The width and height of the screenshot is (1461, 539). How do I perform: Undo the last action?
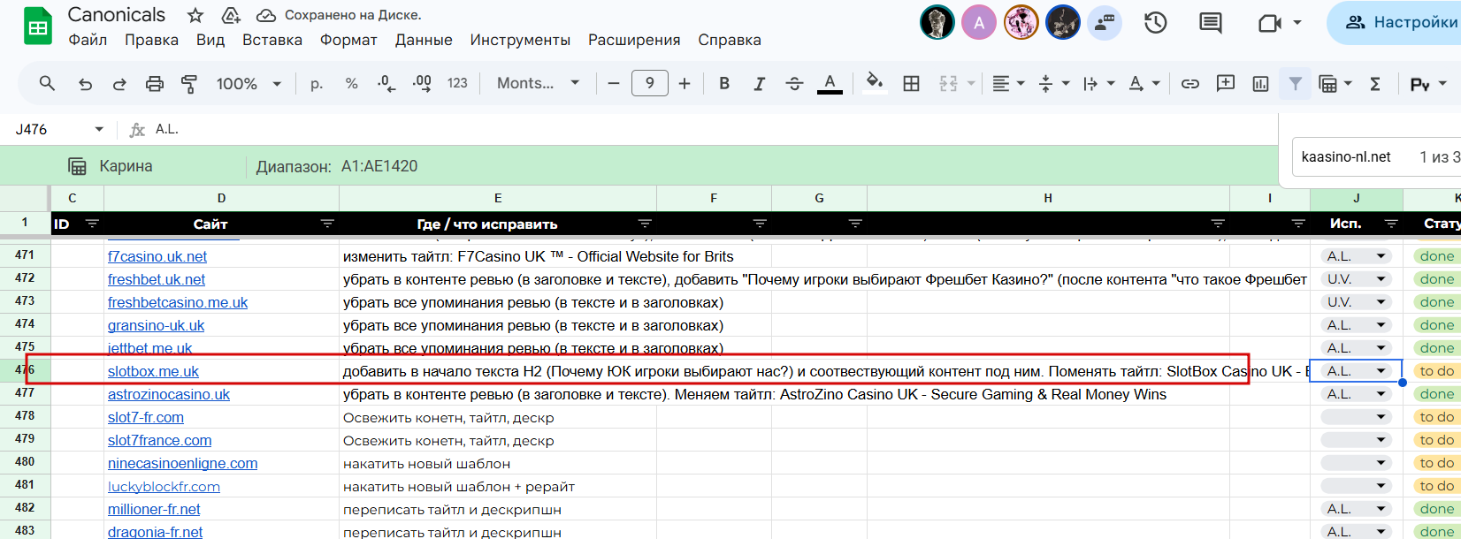point(85,83)
